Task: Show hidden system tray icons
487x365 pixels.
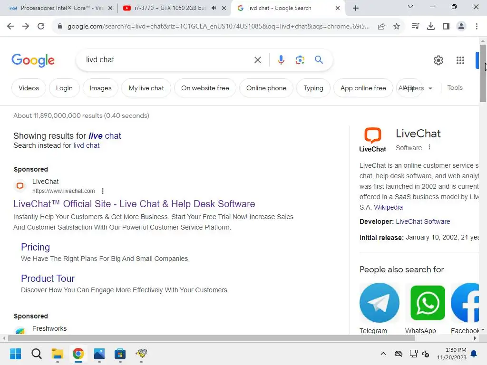Action: pyautogui.click(x=383, y=354)
